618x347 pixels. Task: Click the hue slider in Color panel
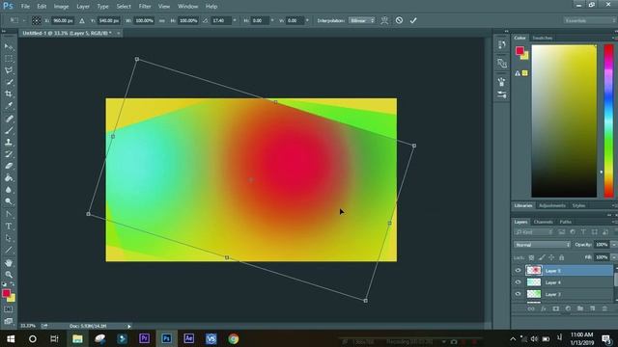pyautogui.click(x=609, y=120)
